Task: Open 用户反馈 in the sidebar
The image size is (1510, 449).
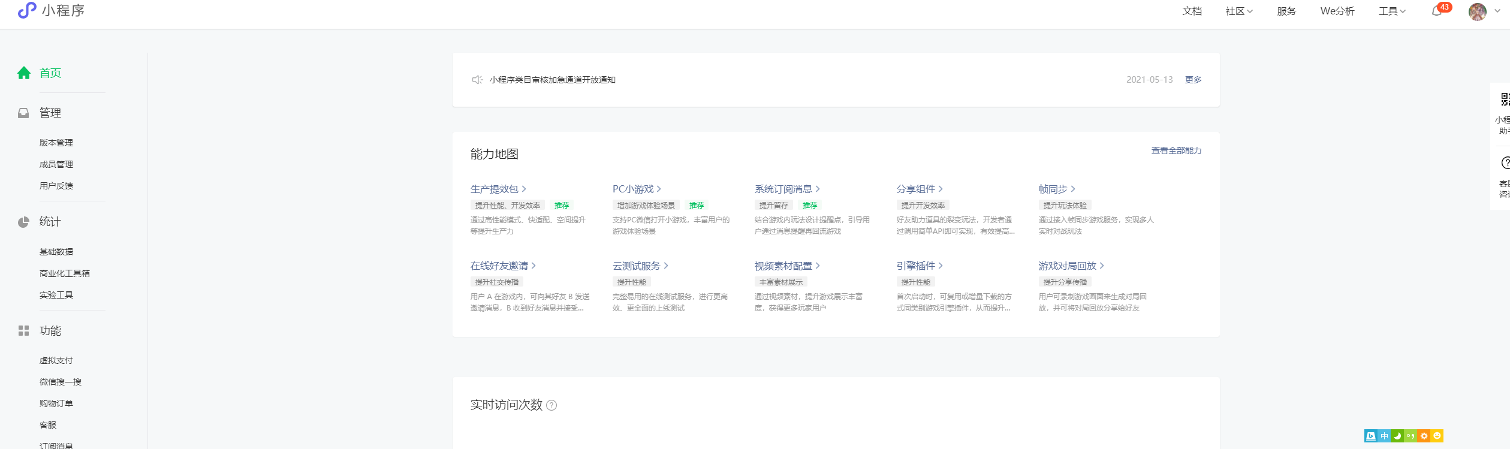Action: (56, 186)
